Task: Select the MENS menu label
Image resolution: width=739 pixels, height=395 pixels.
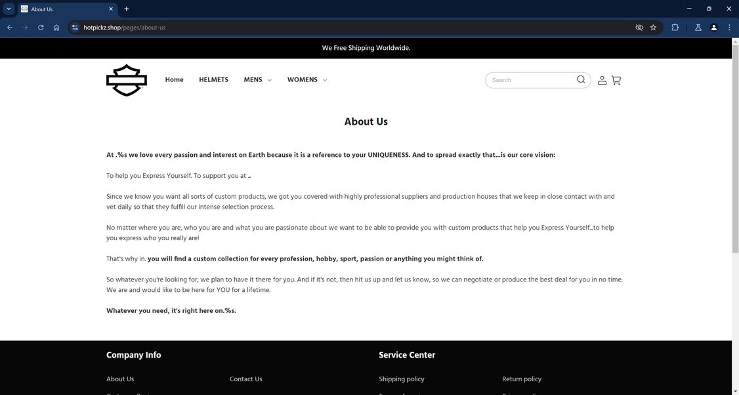Action: [x=253, y=79]
